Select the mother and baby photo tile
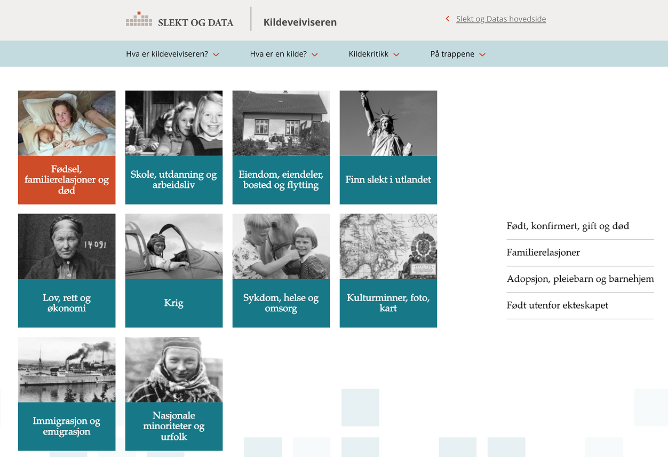Viewport: 668px width, 457px height. pyautogui.click(x=67, y=123)
